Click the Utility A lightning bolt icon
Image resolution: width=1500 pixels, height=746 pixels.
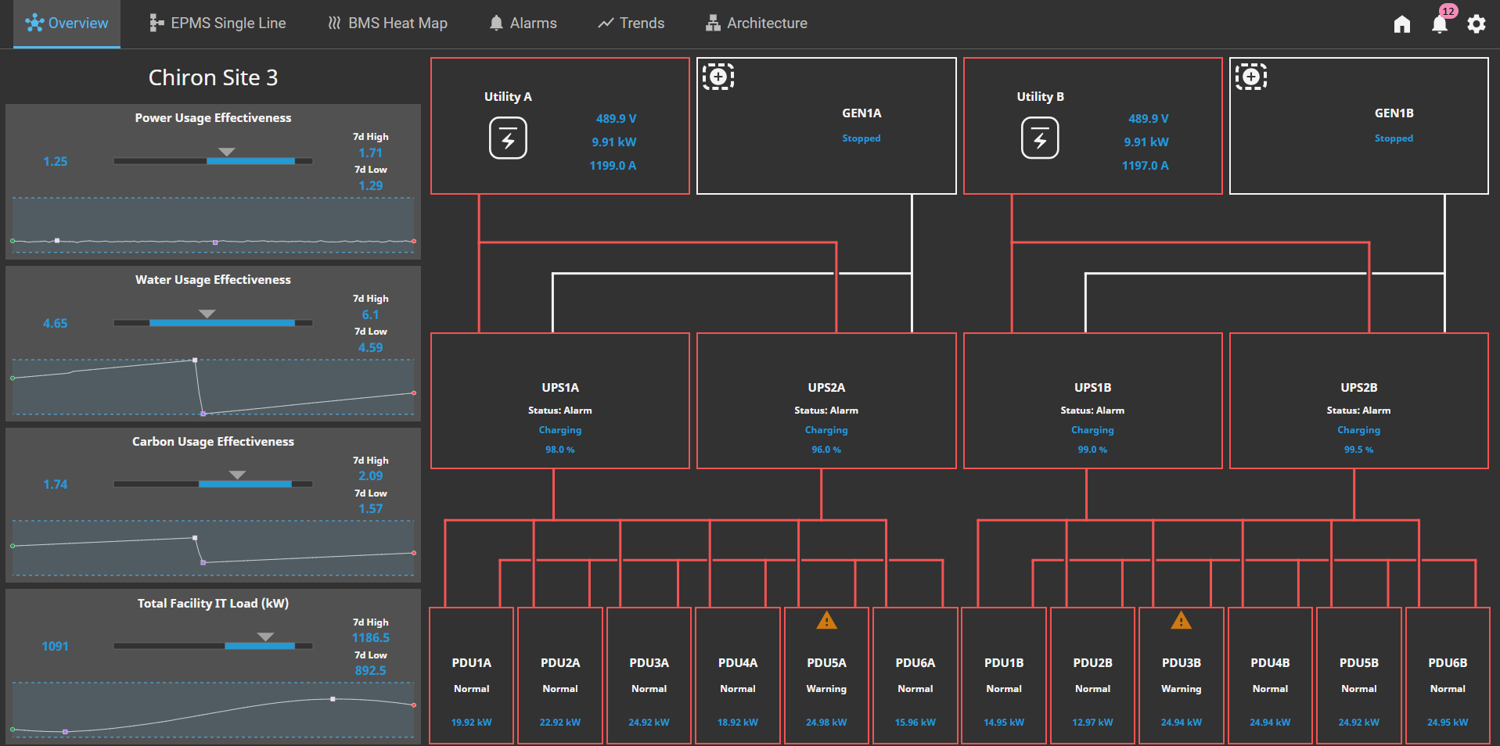click(508, 138)
